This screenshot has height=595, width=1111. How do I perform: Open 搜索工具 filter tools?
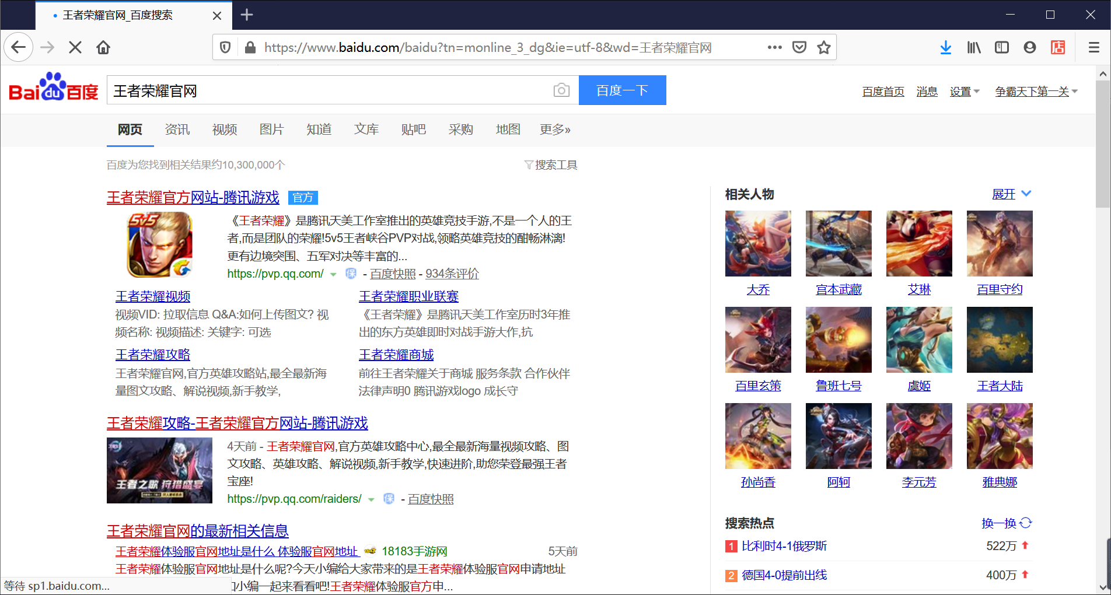(x=550, y=165)
